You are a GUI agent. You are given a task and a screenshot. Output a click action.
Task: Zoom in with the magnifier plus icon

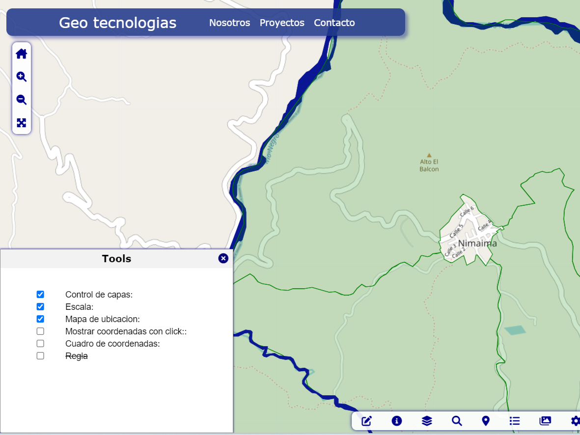(21, 77)
